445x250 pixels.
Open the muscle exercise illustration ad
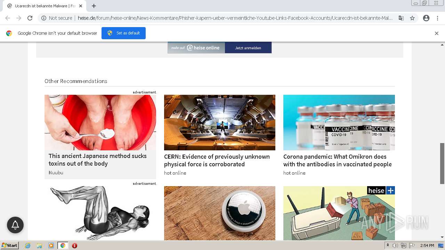100,213
